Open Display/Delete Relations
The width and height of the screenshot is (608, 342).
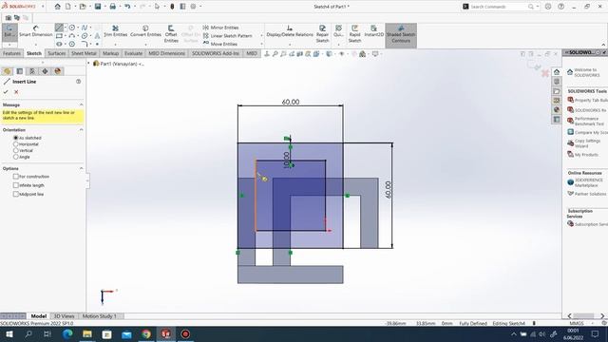pyautogui.click(x=289, y=31)
